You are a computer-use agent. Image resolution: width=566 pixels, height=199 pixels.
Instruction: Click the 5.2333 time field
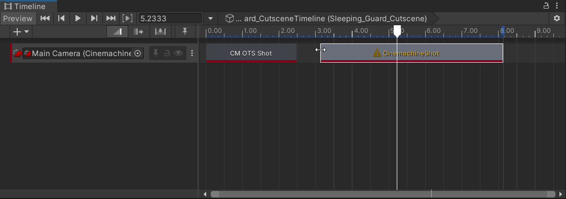tap(170, 18)
